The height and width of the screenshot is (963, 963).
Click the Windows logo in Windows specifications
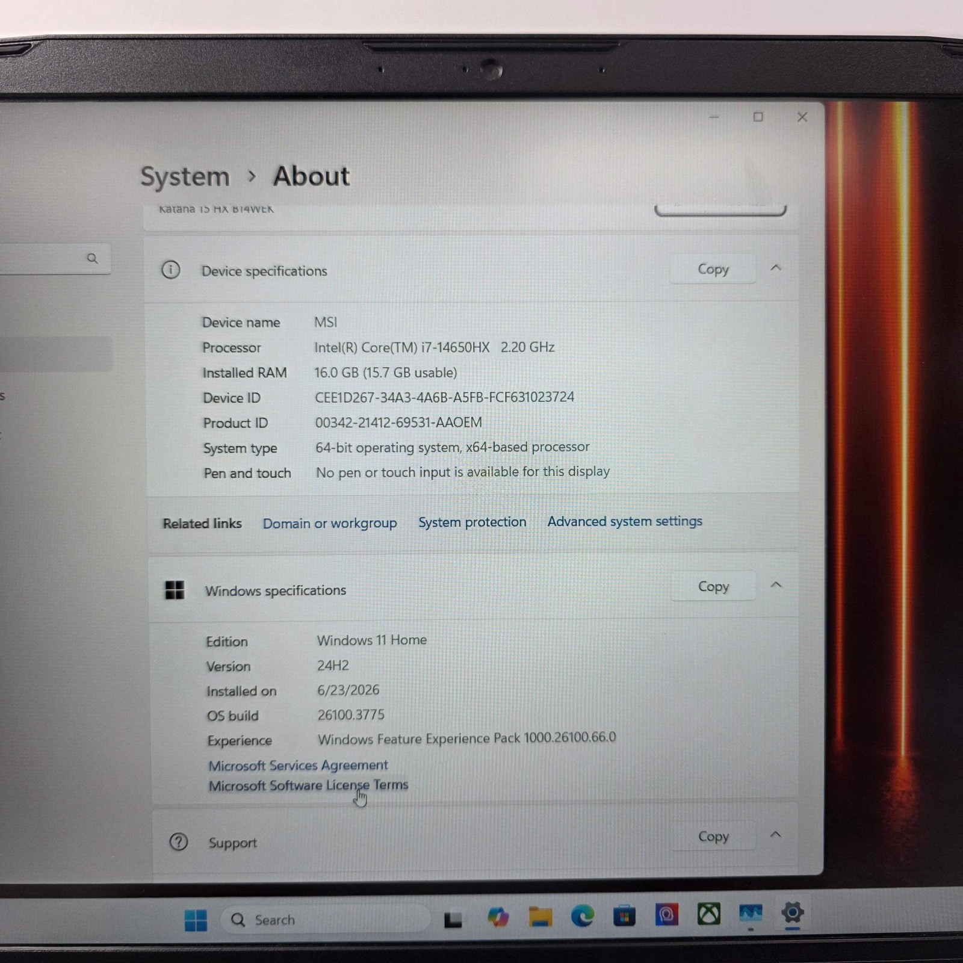coord(175,590)
